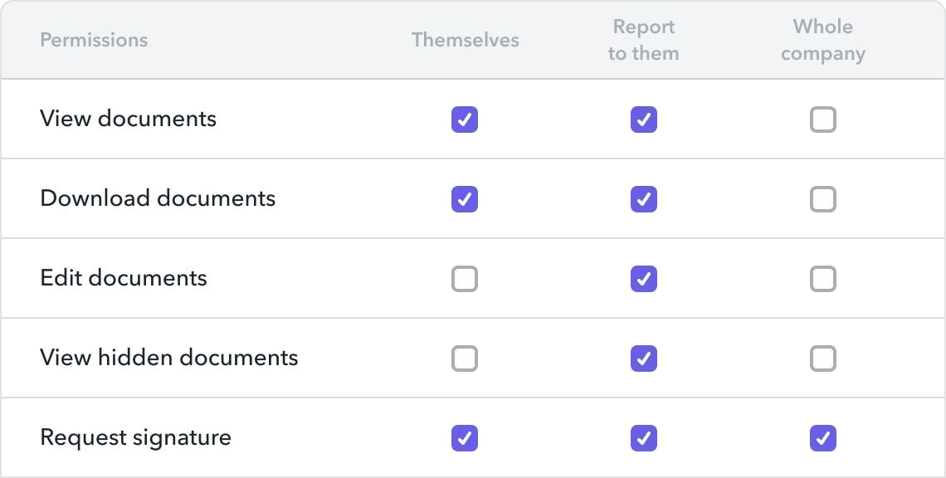946x478 pixels.
Task: Click the "Request signature" row label
Action: (135, 437)
